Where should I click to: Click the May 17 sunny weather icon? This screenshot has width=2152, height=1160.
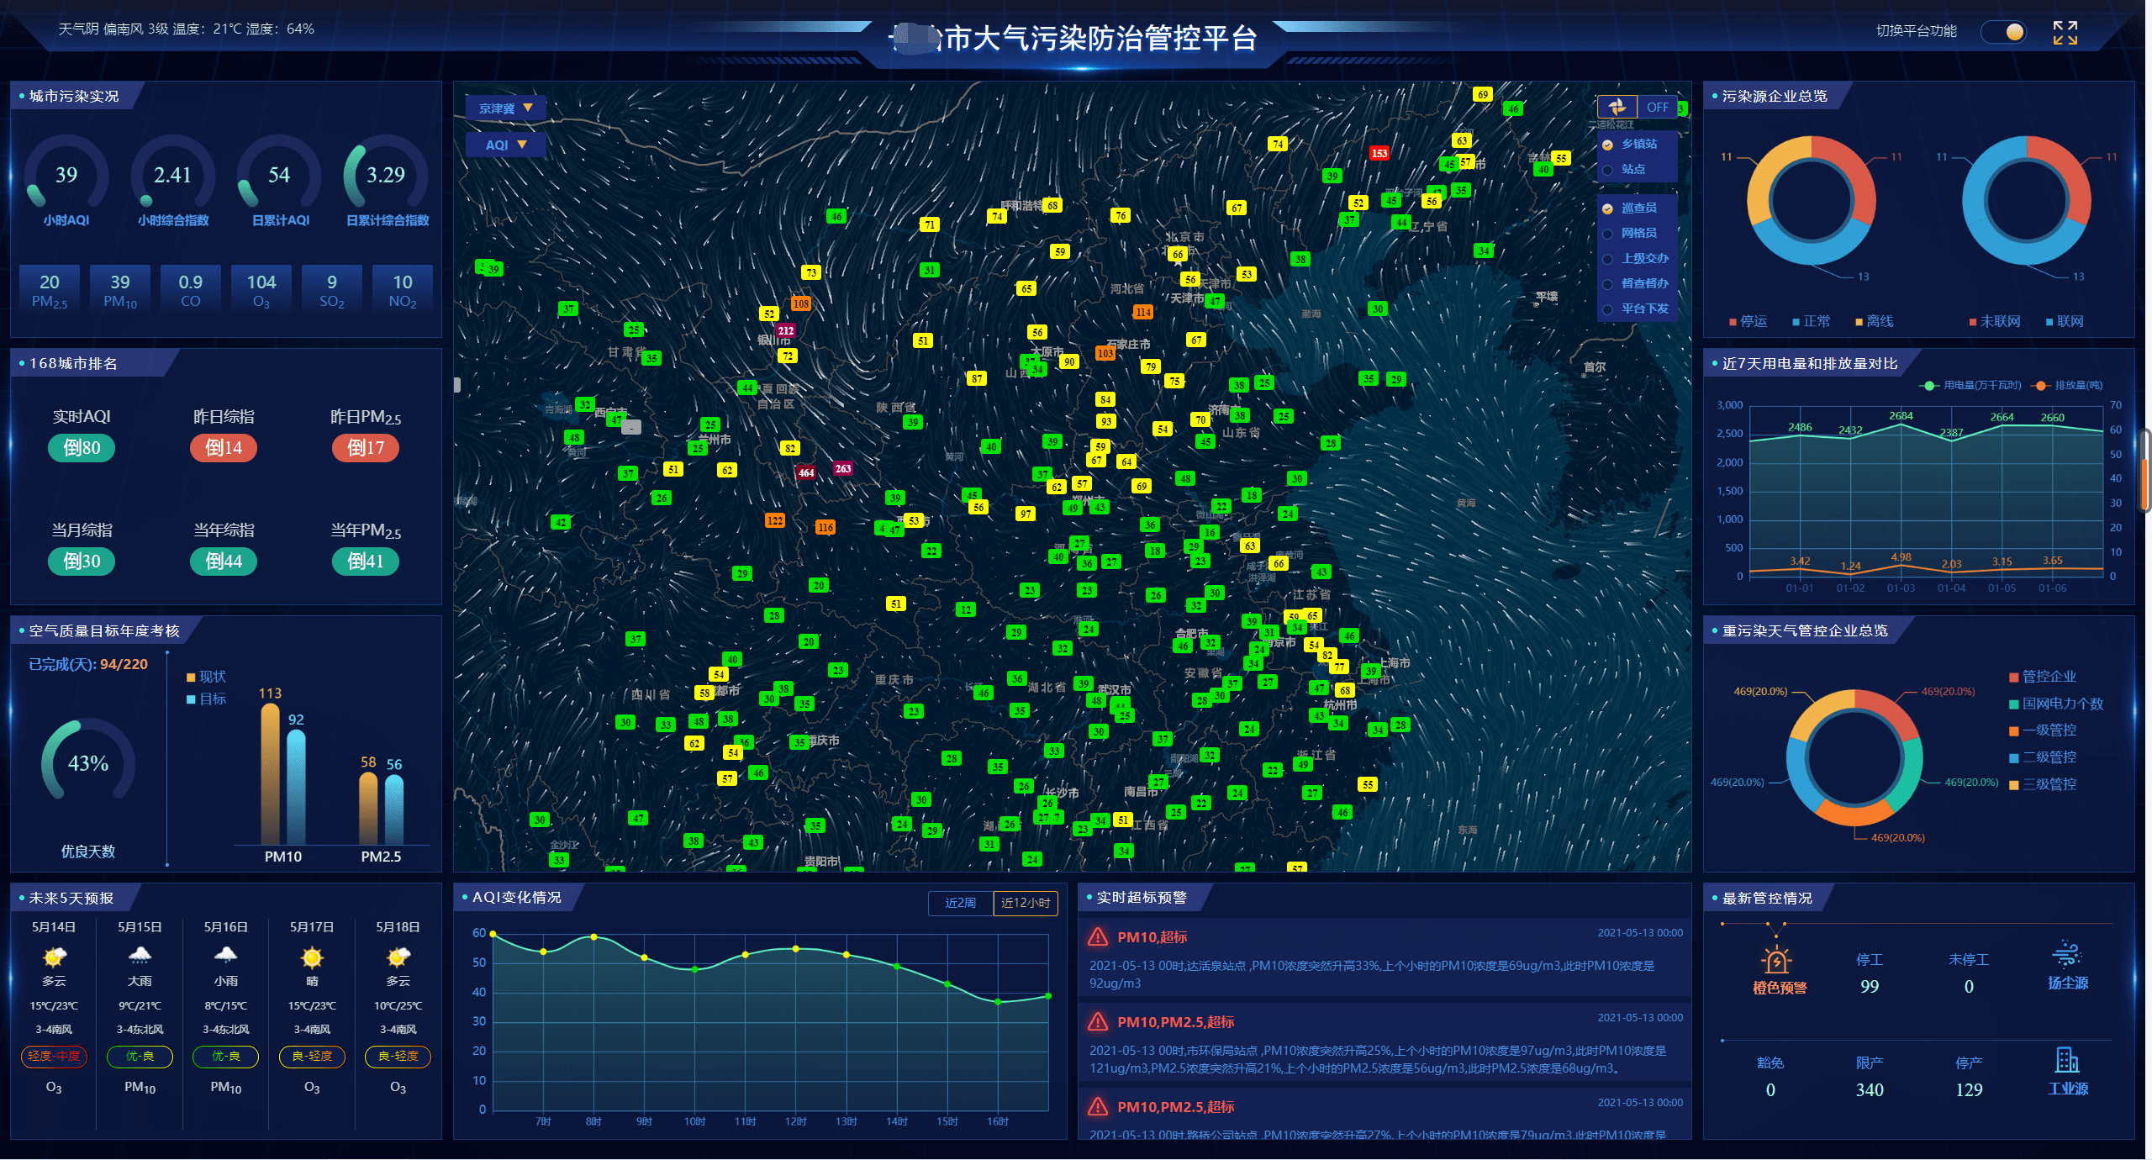312,957
